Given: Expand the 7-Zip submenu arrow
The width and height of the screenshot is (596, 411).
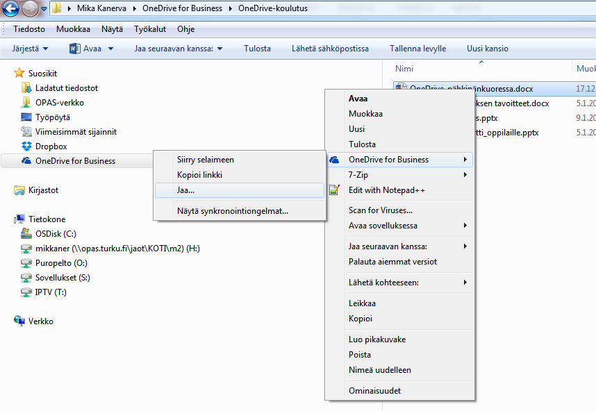Looking at the screenshot, I should [x=465, y=175].
